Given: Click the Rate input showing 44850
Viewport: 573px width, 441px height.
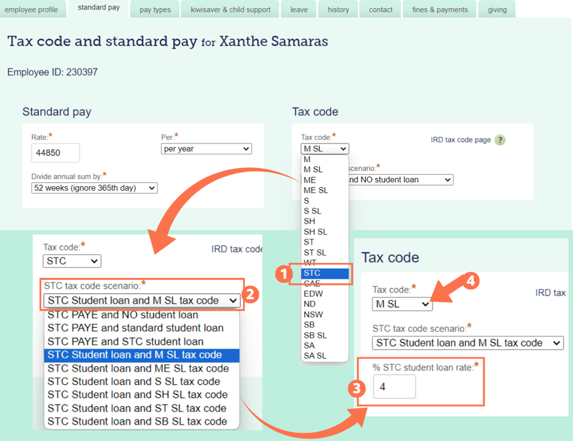Looking at the screenshot, I should (x=55, y=153).
